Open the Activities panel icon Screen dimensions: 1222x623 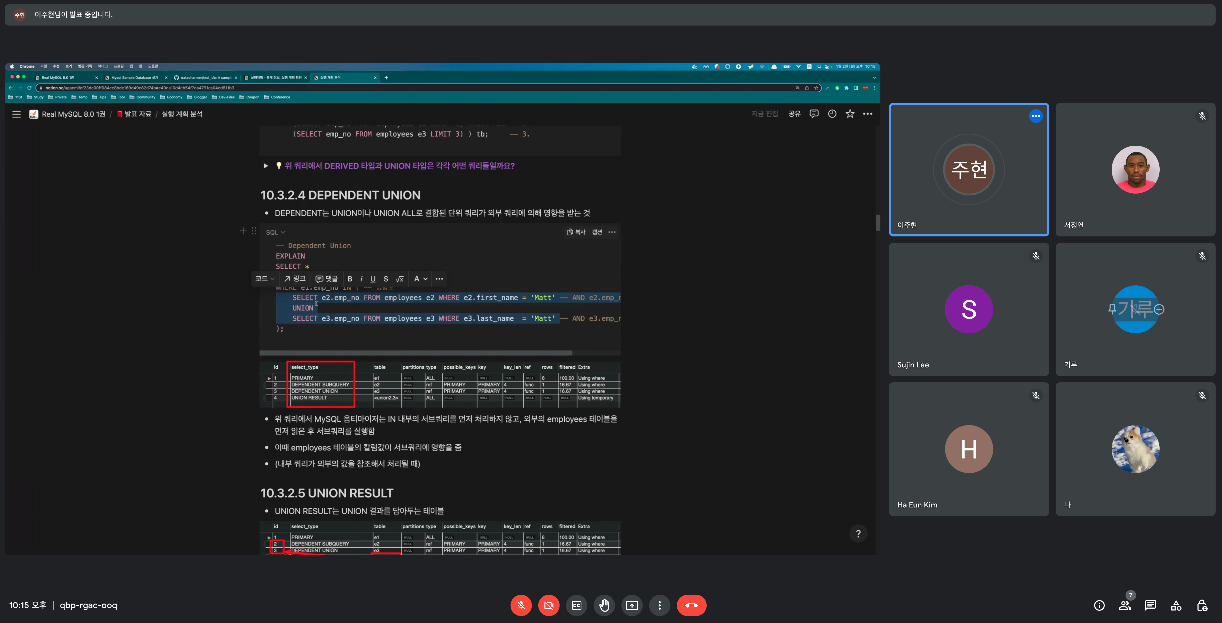click(1176, 605)
